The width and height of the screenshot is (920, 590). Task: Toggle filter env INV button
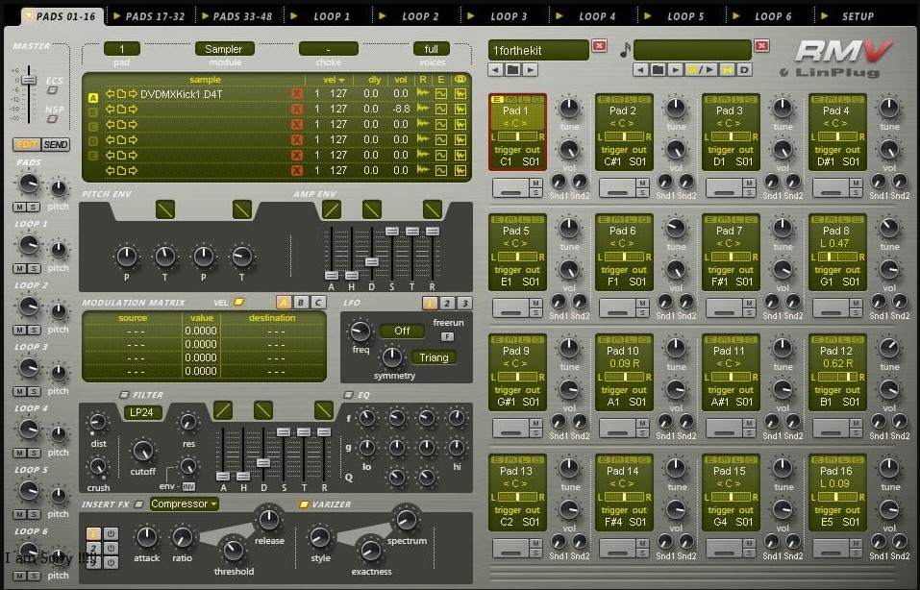pyautogui.click(x=188, y=487)
